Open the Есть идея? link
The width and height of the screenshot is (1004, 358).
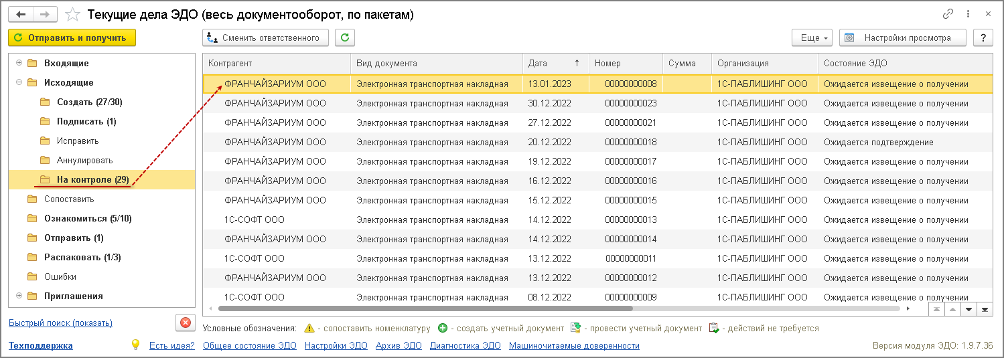click(171, 345)
